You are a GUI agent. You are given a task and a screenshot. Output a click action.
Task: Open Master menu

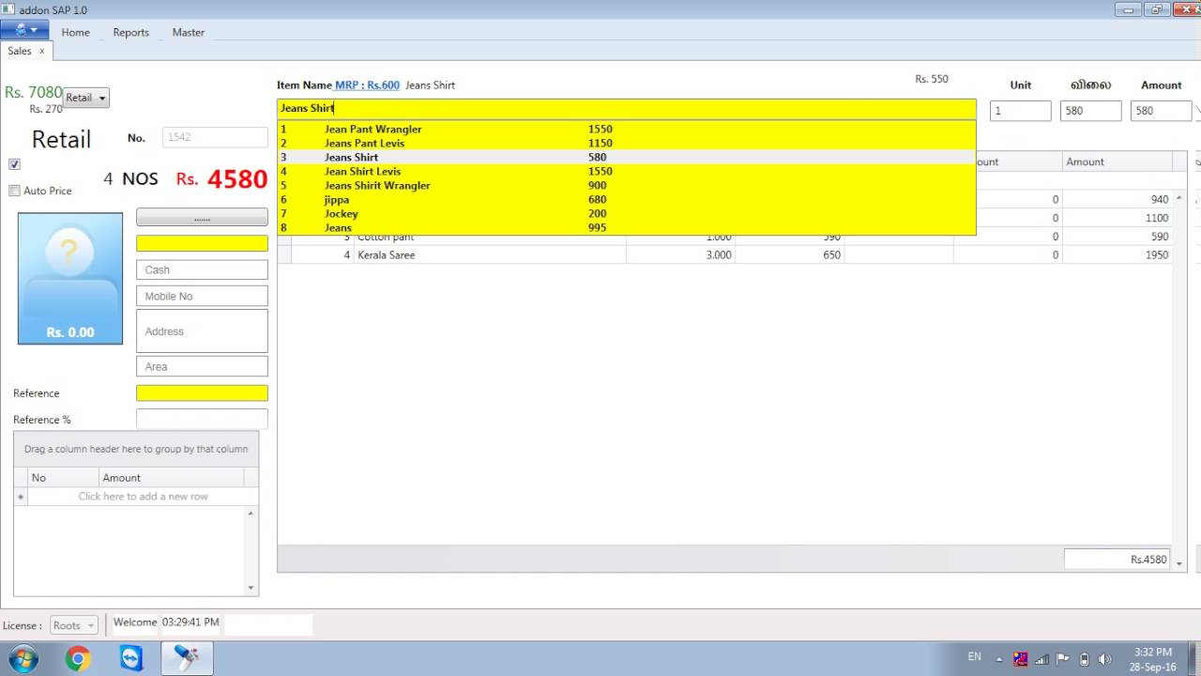(x=189, y=32)
